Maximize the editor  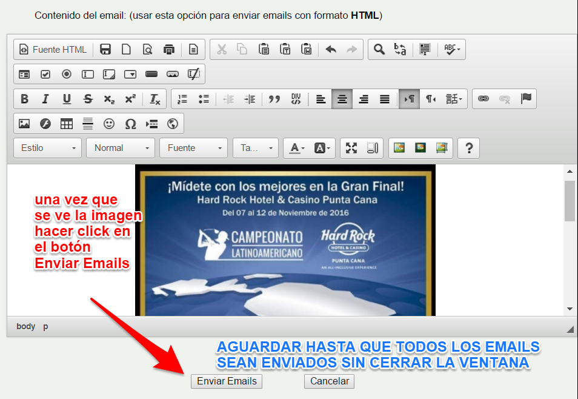coord(351,148)
